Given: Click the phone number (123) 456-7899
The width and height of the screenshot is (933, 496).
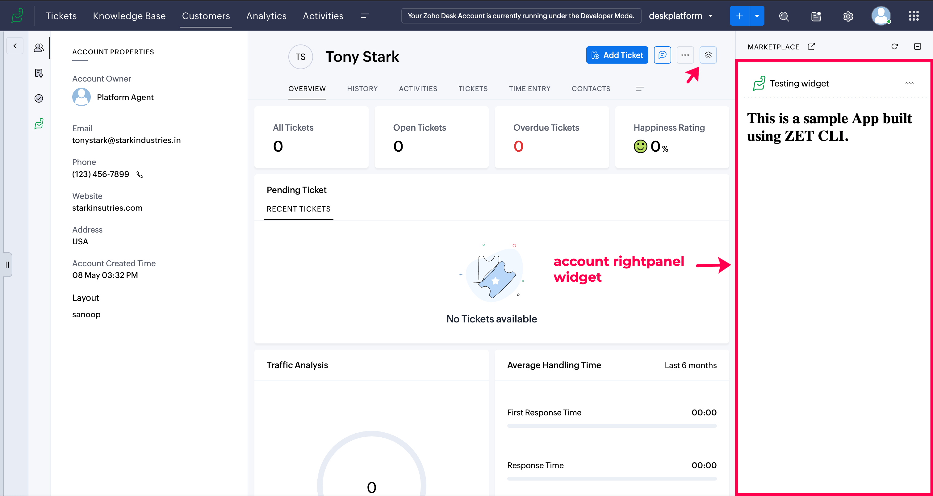Looking at the screenshot, I should point(100,174).
